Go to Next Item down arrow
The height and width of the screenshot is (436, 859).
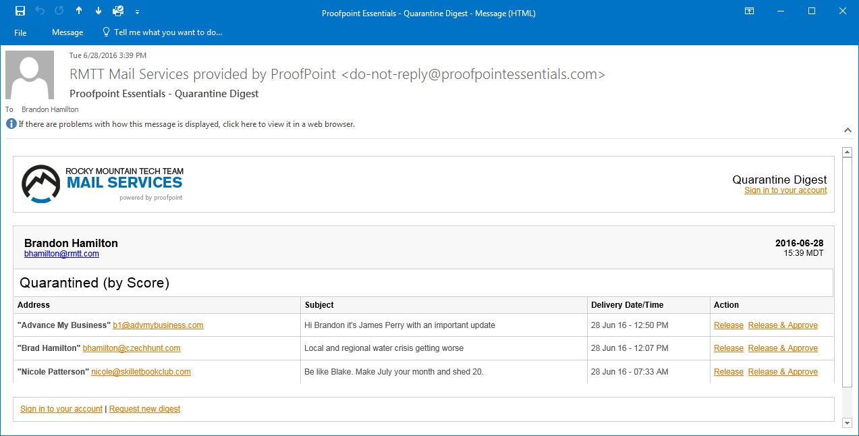99,11
